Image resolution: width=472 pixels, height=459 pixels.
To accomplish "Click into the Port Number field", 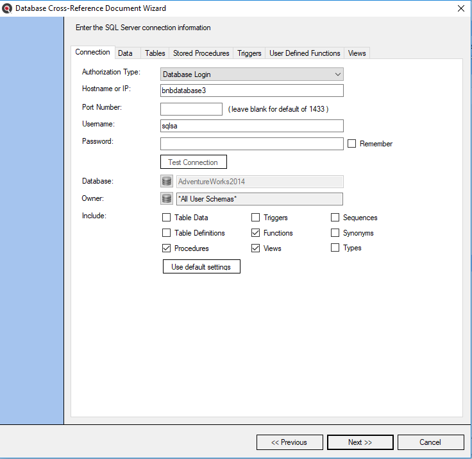I will tap(191, 109).
